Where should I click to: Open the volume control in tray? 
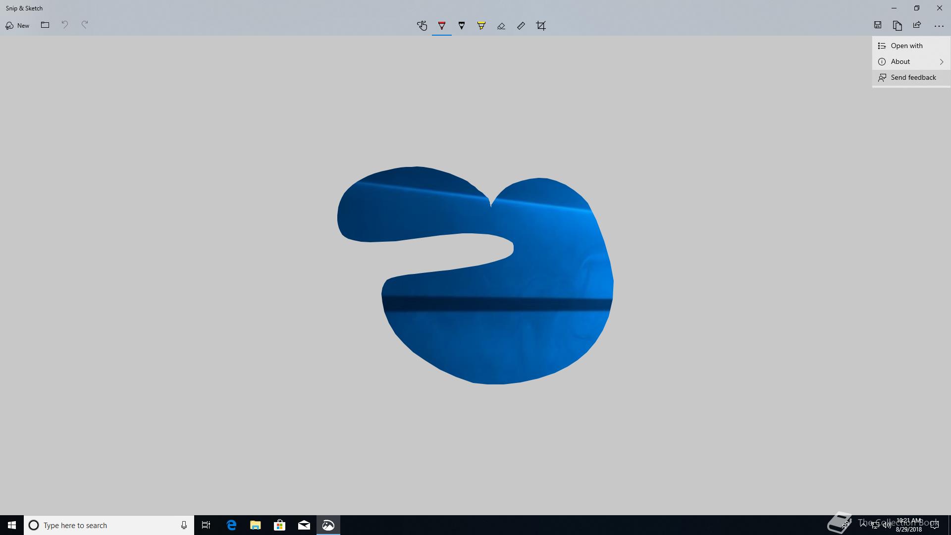pyautogui.click(x=887, y=526)
